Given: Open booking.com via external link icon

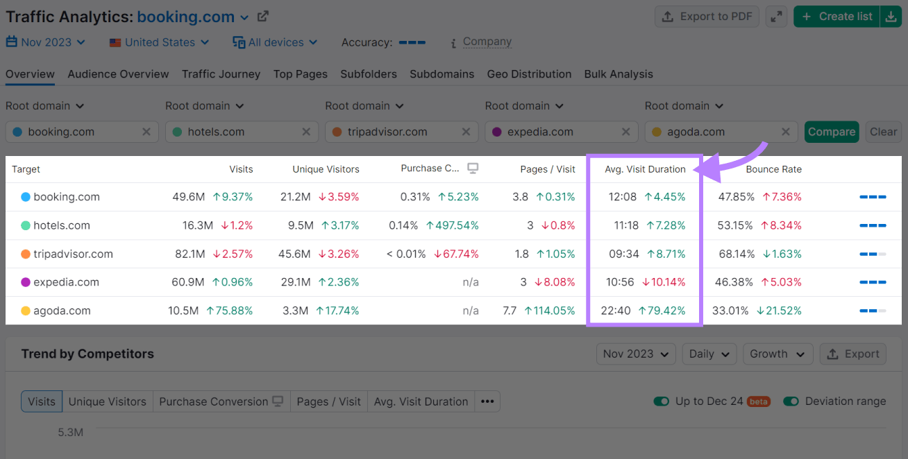Looking at the screenshot, I should [262, 16].
